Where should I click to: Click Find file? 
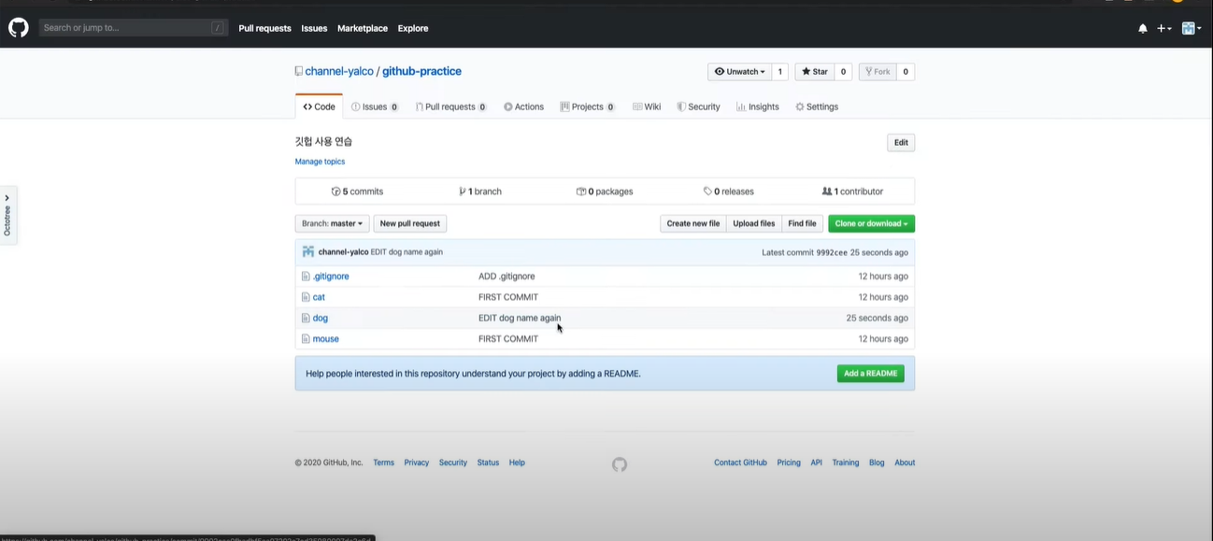click(x=802, y=223)
